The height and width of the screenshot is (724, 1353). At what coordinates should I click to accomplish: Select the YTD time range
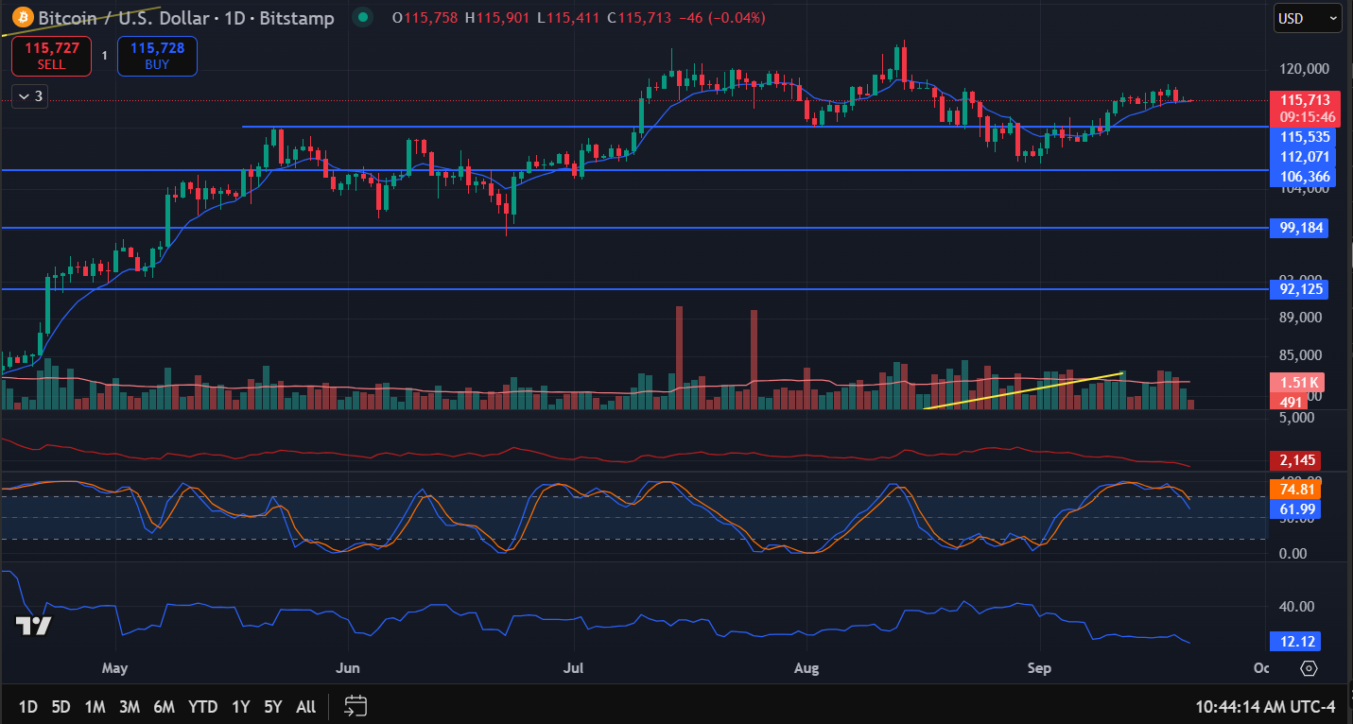(202, 706)
